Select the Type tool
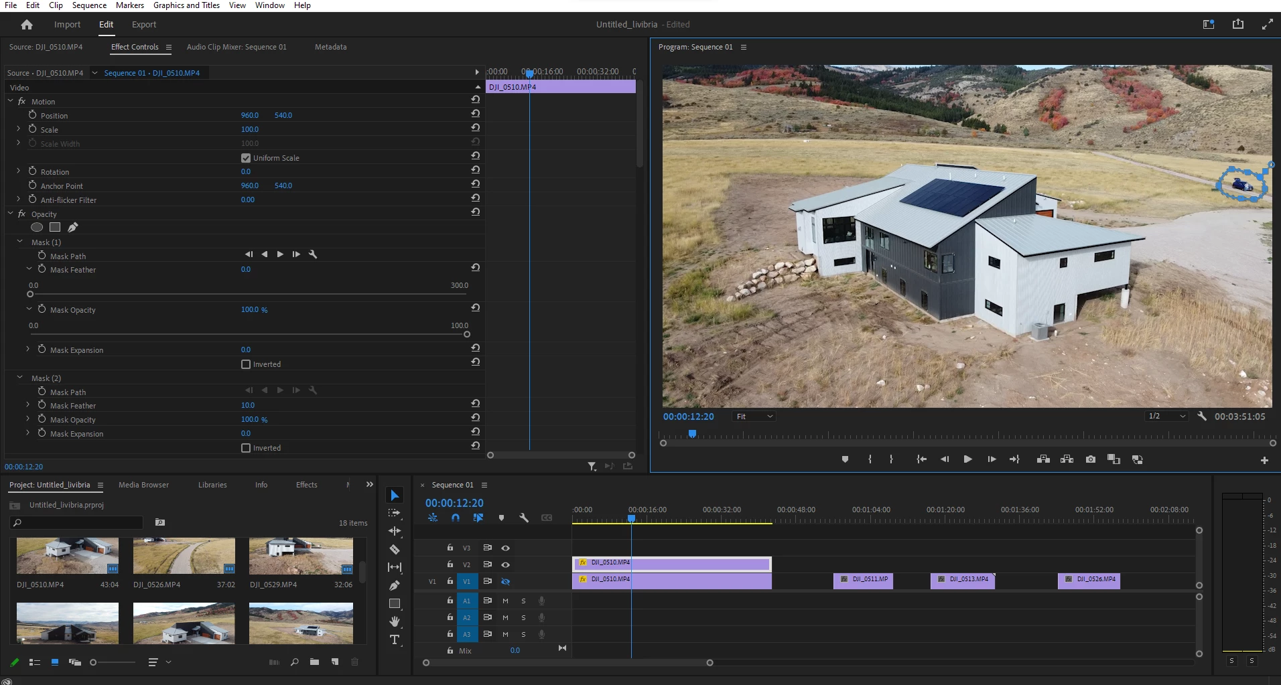The height and width of the screenshot is (685, 1281). pyautogui.click(x=395, y=639)
